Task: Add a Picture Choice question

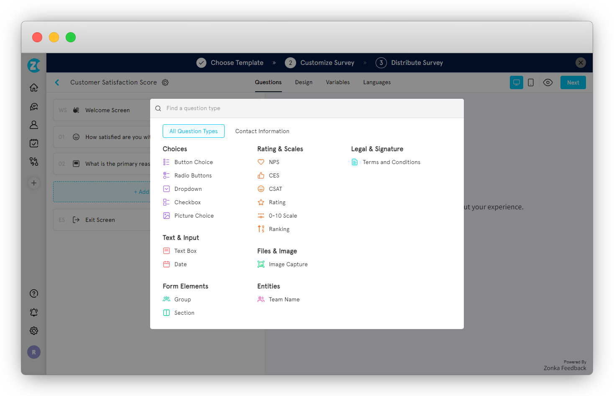Action: pyautogui.click(x=194, y=216)
